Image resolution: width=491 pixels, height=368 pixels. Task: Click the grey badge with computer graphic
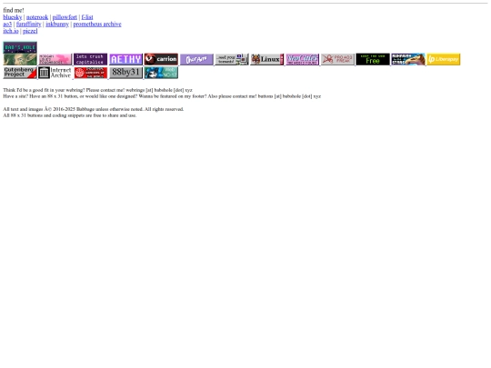tap(232, 59)
